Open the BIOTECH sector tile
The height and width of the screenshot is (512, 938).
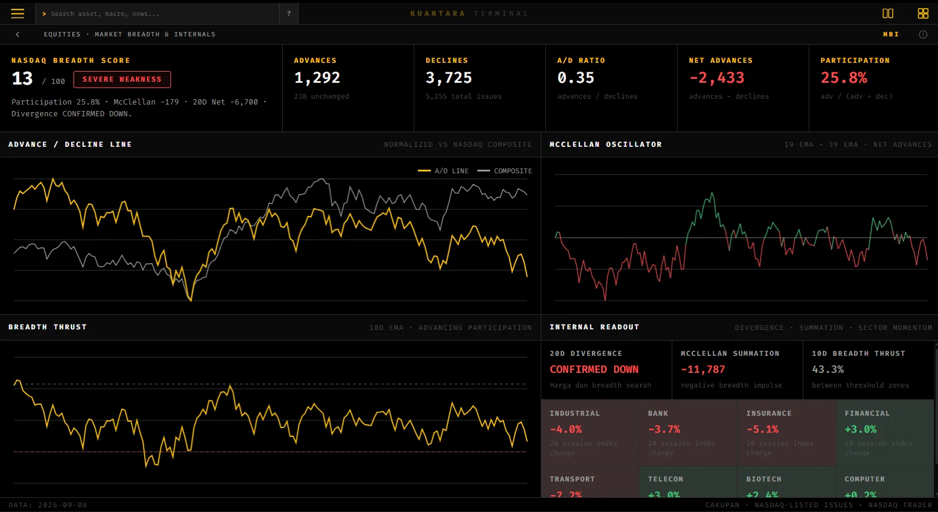[786, 482]
